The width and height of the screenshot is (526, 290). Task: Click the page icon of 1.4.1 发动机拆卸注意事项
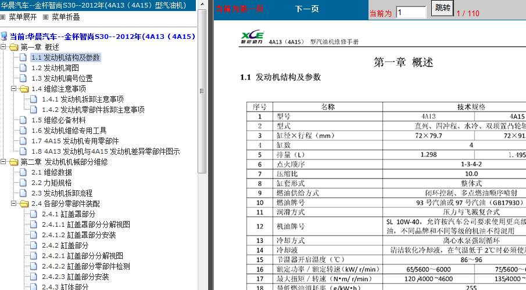click(34, 99)
